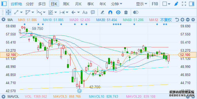Viewport: 197px width, 99px height.
Task: Click the MA10: 51.885 label
Action: 53,20
